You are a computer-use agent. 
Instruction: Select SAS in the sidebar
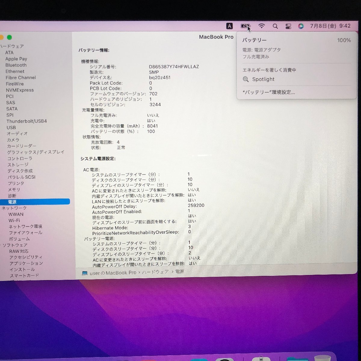[x=11, y=103]
